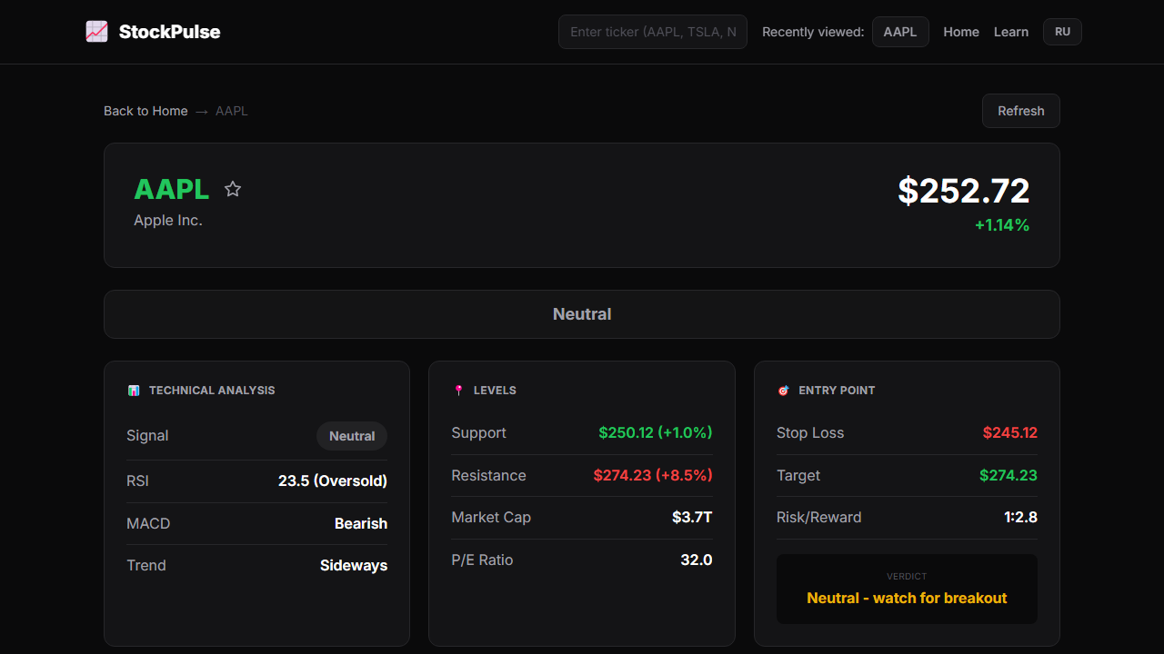Click the $252.72 current price
The width and height of the screenshot is (1164, 654).
(964, 191)
